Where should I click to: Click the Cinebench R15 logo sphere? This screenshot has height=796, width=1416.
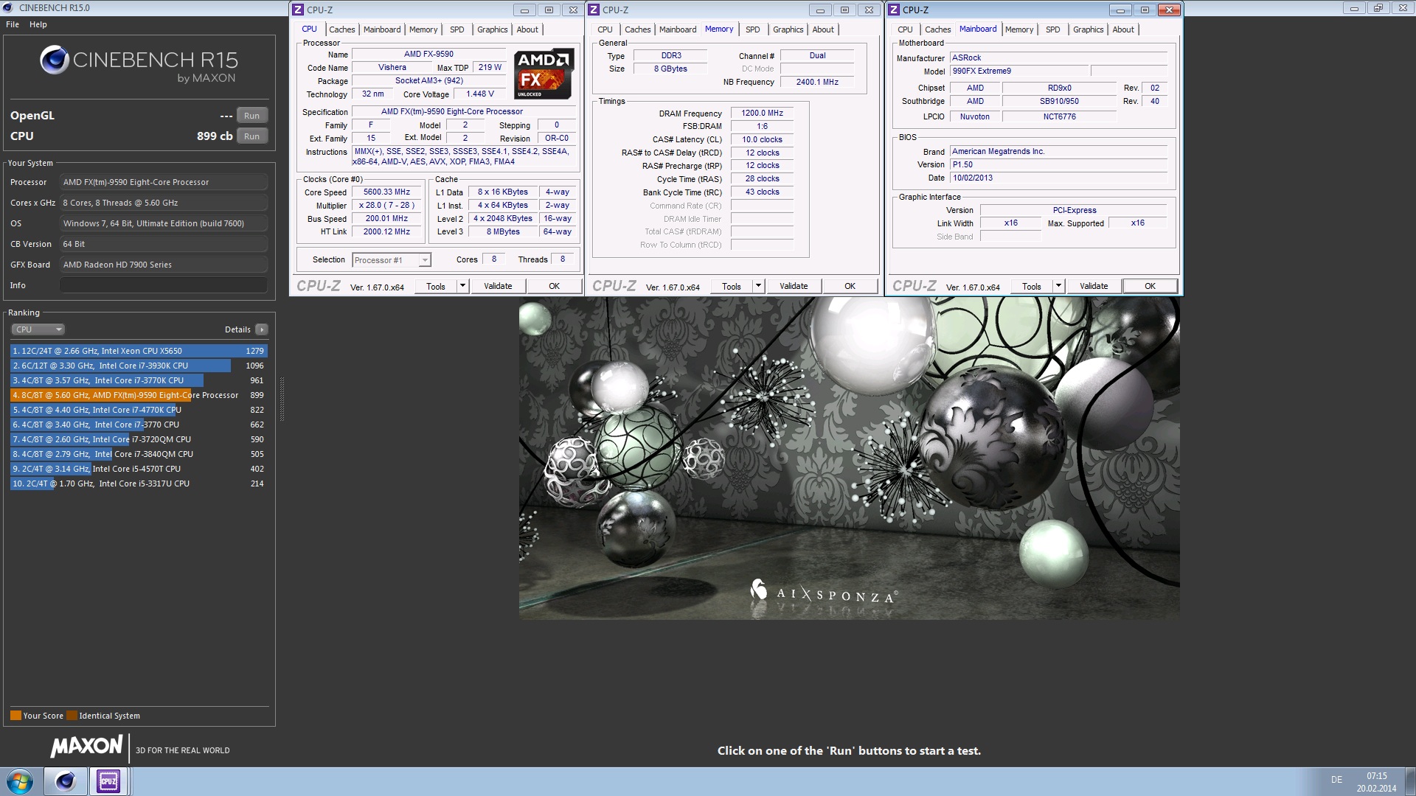tap(55, 60)
